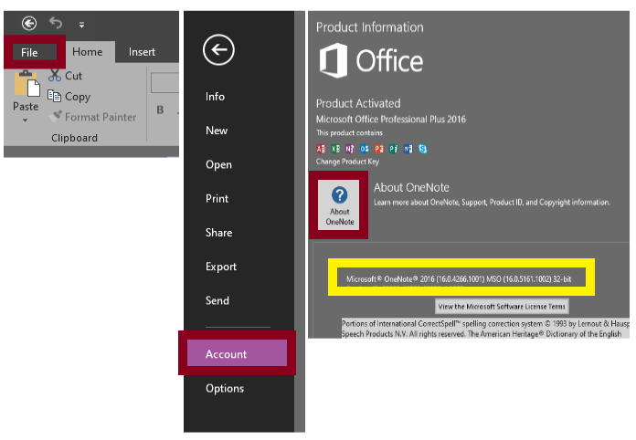Click the Change Product Key link

347,162
